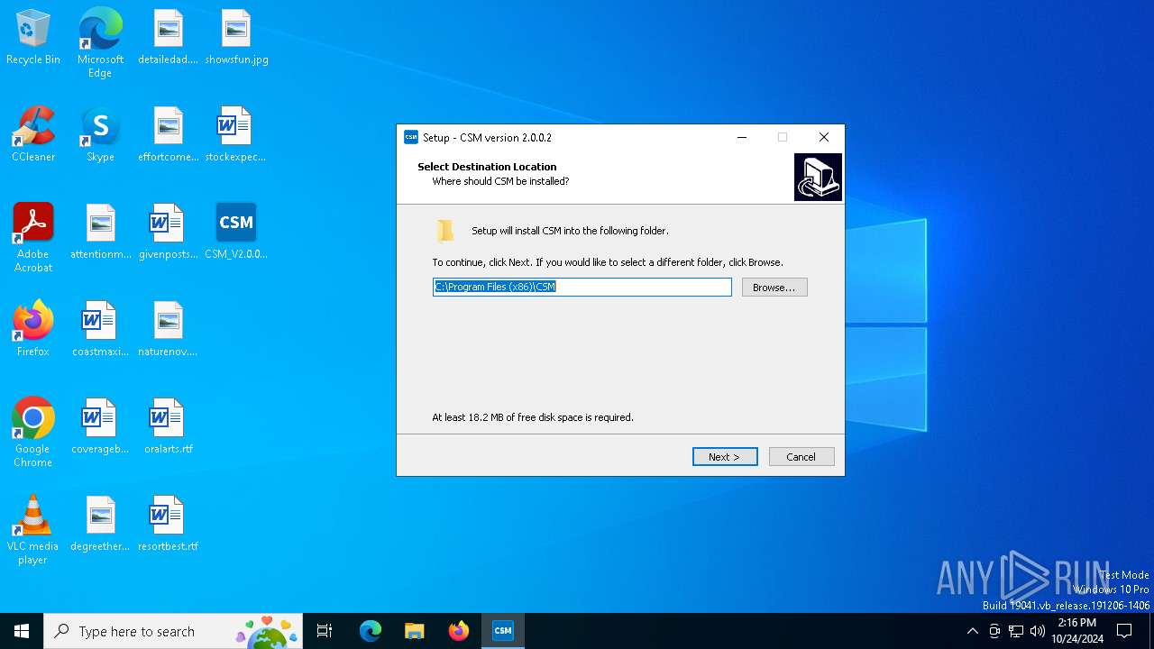Launch Edge from the taskbar
The width and height of the screenshot is (1154, 649).
[371, 631]
